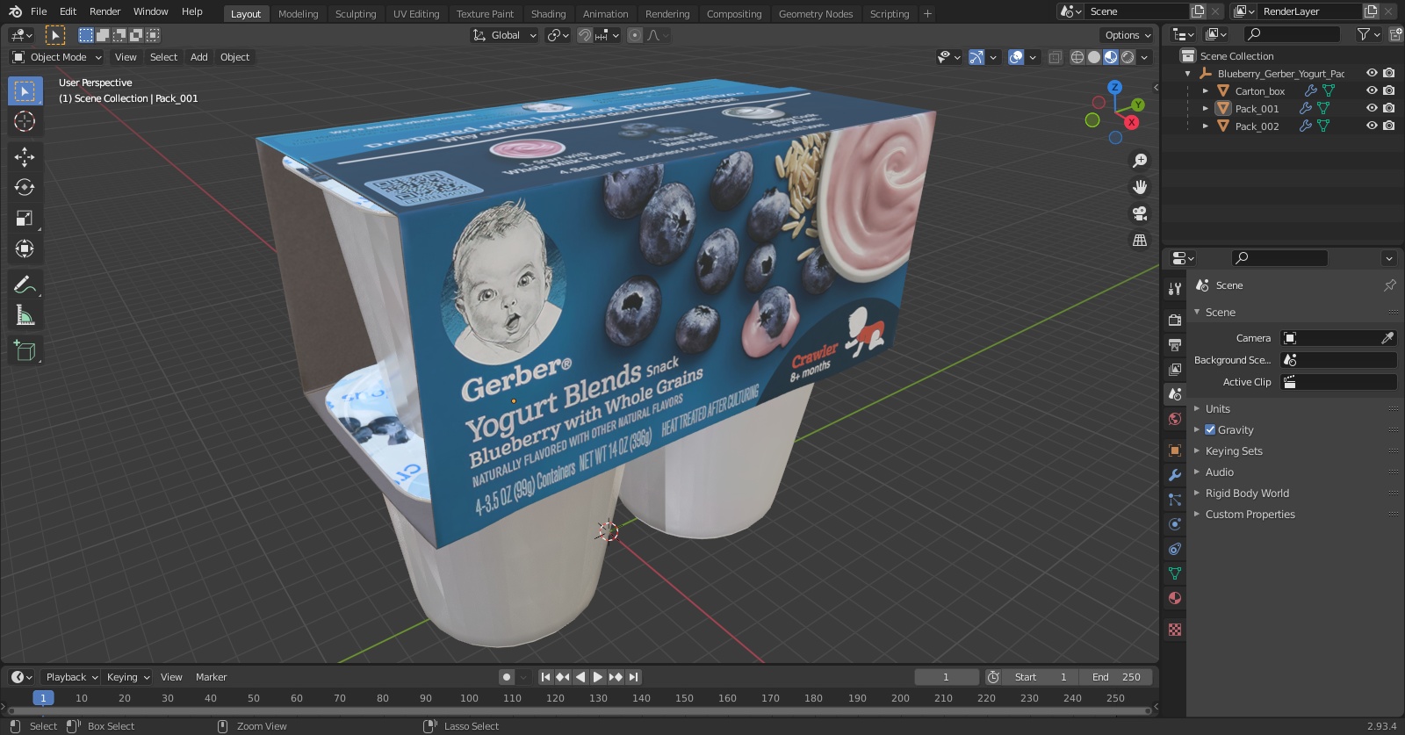Click the pan view hand icon
Screen dimensions: 1405x735
(x=1140, y=187)
